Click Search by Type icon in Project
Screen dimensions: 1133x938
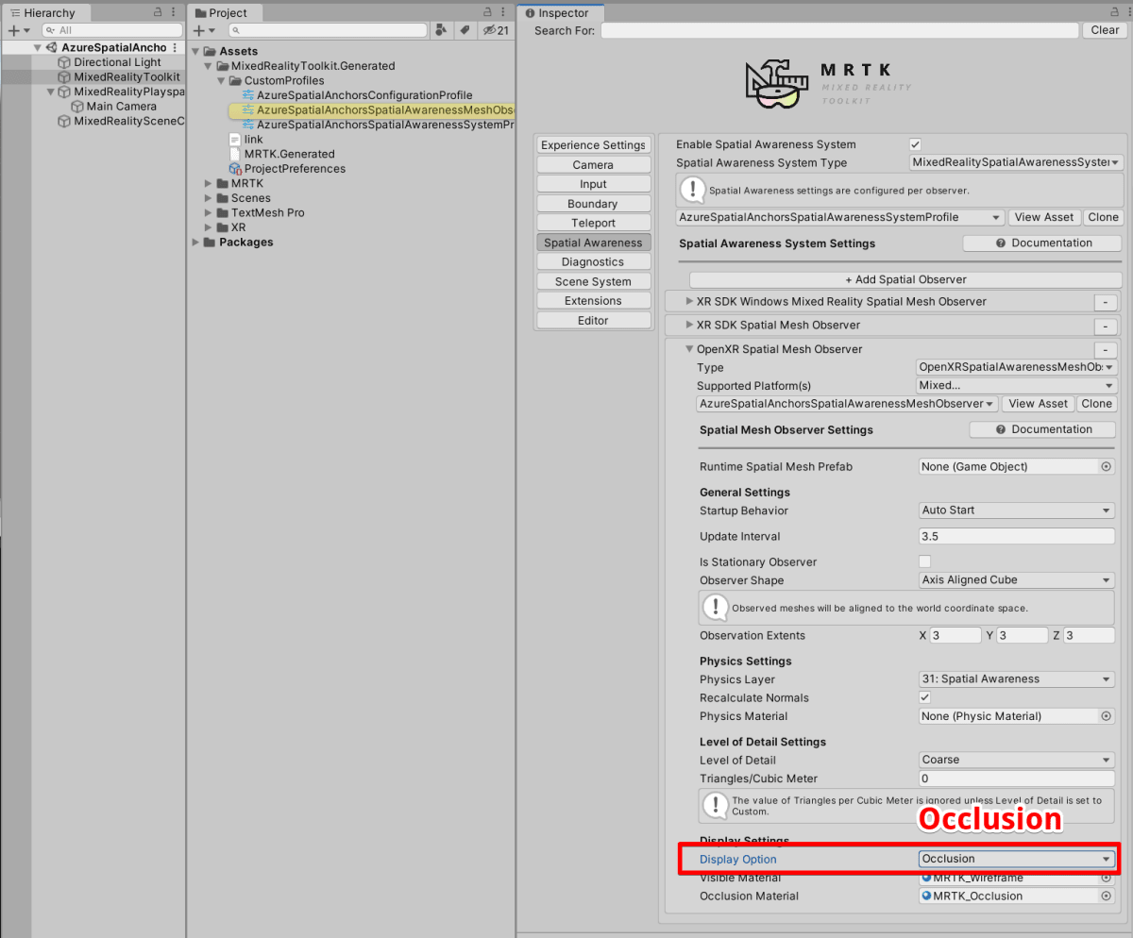point(441,30)
